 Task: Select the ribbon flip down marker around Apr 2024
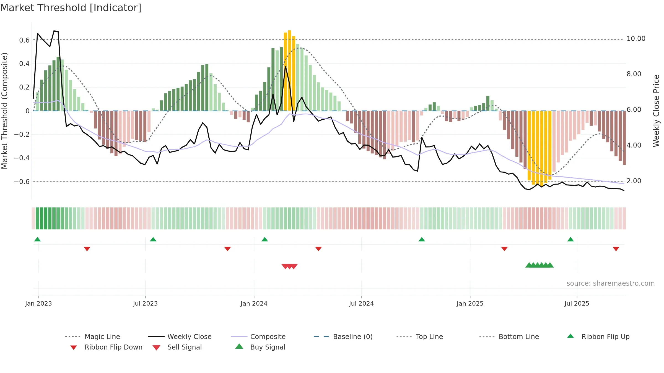318,249
